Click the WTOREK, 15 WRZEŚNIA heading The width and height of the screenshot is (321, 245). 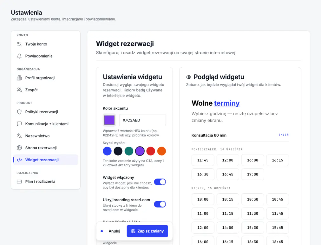[211, 188]
